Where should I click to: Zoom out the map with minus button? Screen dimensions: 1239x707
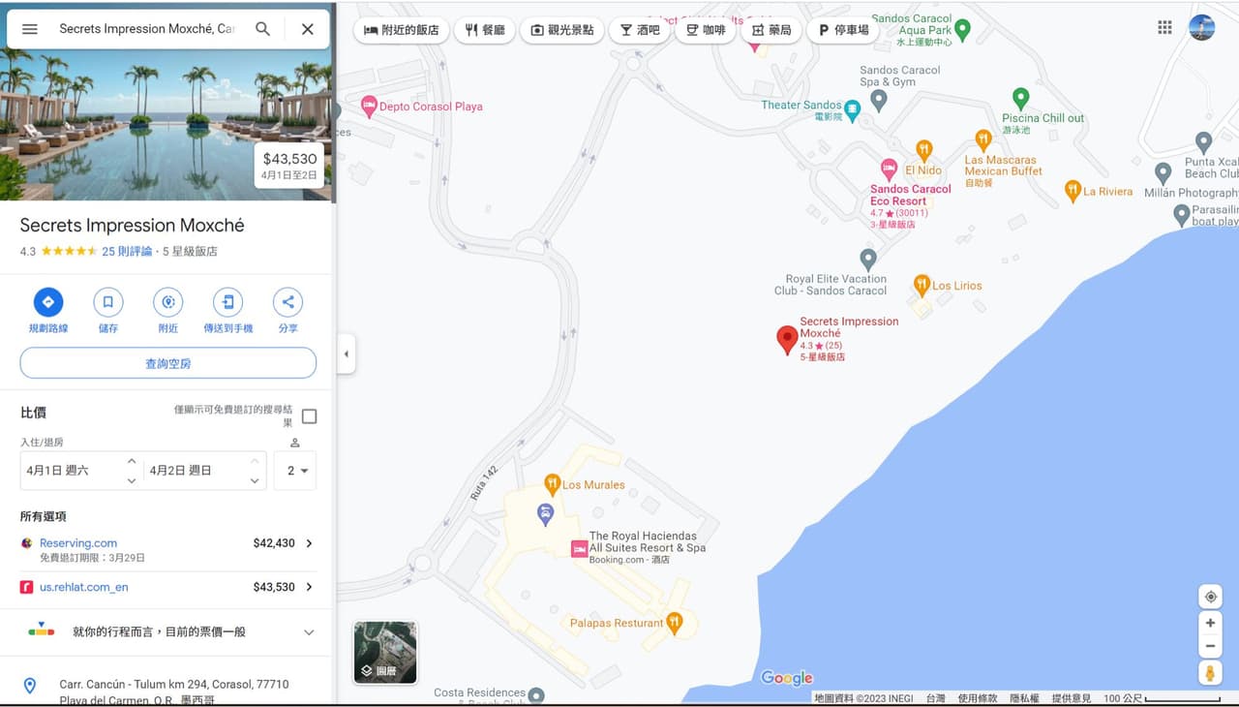point(1210,646)
